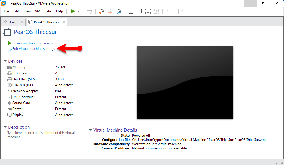284x165 pixels.
Task: Open the power options dropdown arrow
Action: (79, 11)
